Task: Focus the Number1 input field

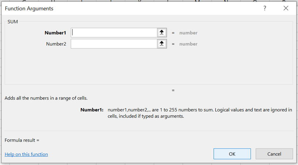Action: (114, 33)
